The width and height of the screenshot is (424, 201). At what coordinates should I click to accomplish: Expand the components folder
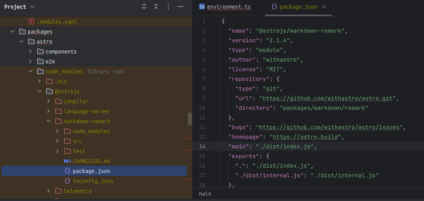[x=30, y=51]
